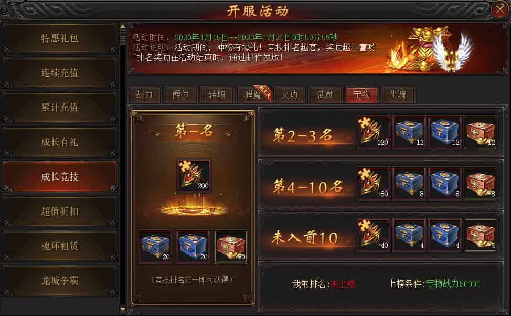
Task: Open the 坐骑 ranking tab
Action: [x=398, y=95]
